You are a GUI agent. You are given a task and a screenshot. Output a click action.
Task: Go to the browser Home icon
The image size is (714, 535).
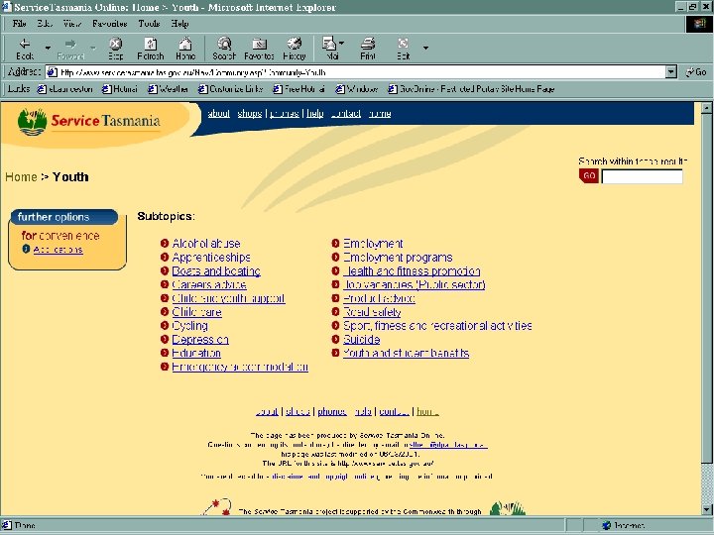pyautogui.click(x=185, y=49)
